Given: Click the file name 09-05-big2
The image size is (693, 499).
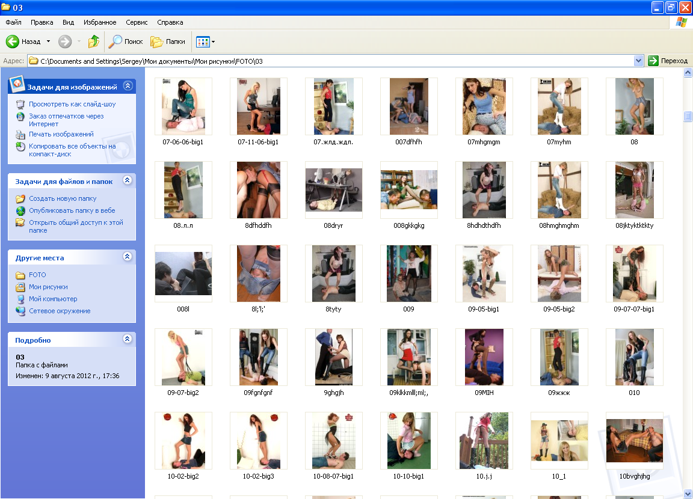Looking at the screenshot, I should pyautogui.click(x=559, y=309).
